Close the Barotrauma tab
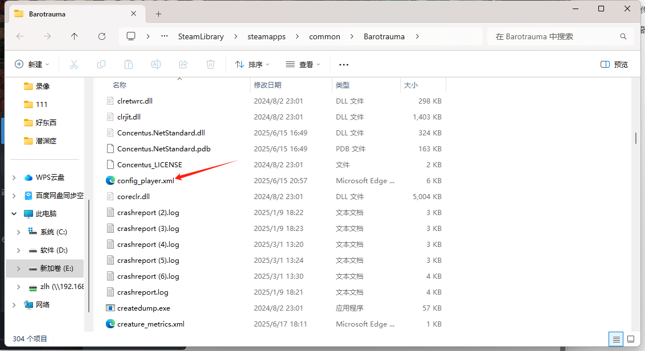This screenshot has height=351, width=645. click(134, 14)
